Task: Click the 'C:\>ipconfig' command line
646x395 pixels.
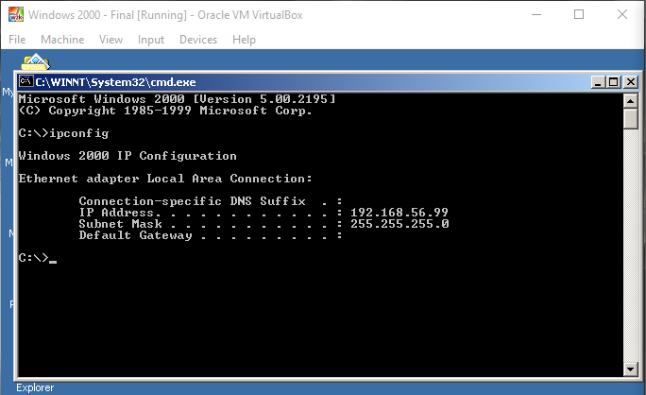Action: [64, 133]
